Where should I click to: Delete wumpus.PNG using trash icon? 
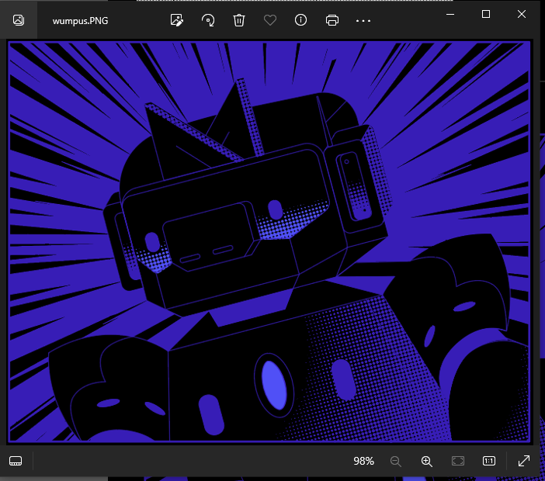click(x=239, y=20)
